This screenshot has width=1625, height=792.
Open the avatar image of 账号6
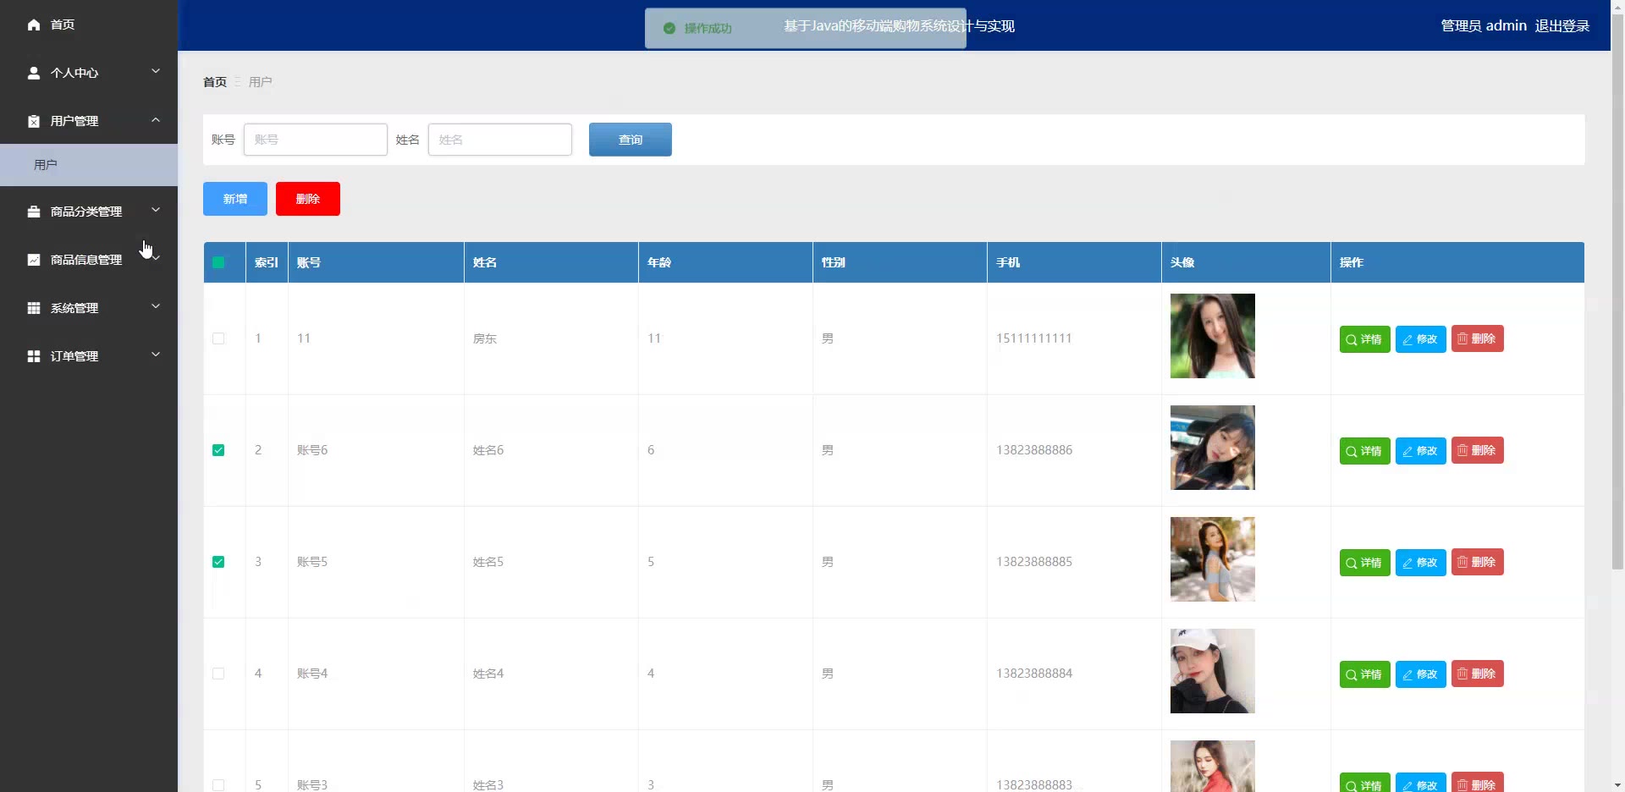pos(1213,448)
